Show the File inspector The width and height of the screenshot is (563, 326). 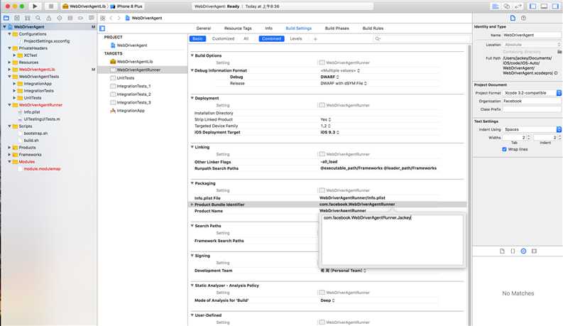pyautogui.click(x=513, y=18)
